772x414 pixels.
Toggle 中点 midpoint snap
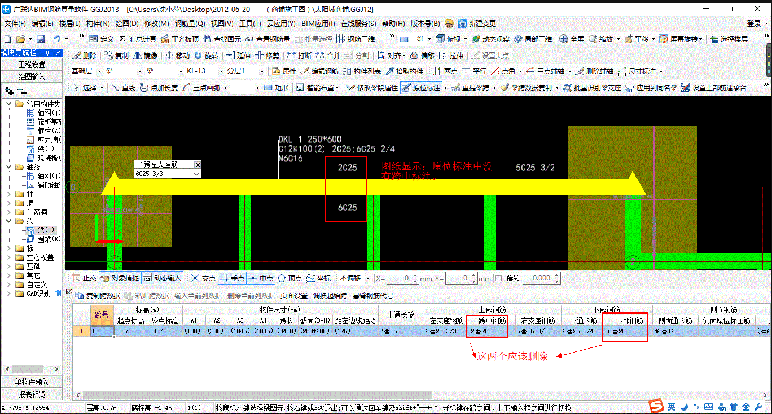tap(261, 278)
